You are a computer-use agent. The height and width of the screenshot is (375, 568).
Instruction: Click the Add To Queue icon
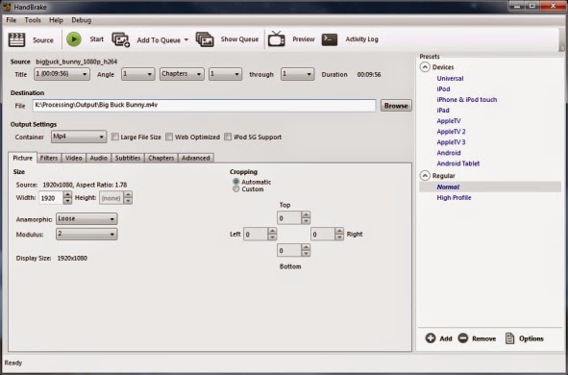pos(121,39)
